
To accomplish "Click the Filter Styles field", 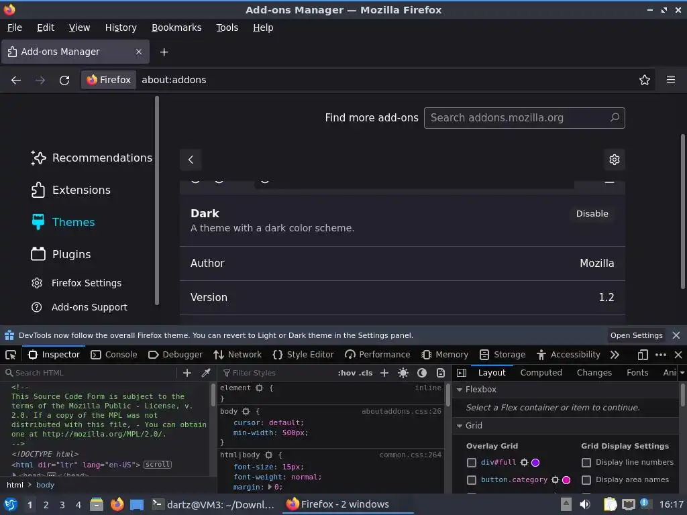I will click(x=276, y=373).
